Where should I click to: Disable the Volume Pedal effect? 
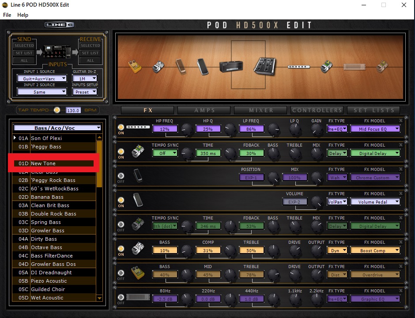[121, 200]
